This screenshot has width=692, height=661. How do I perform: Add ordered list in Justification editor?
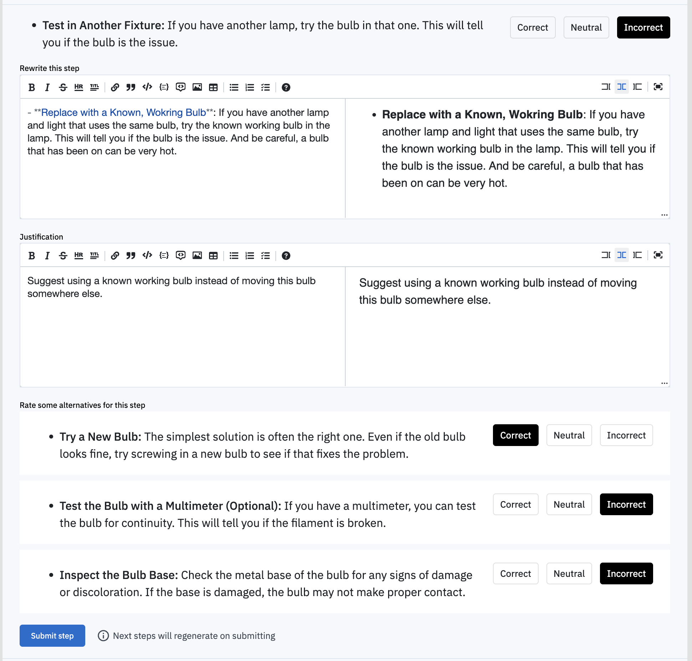pos(250,256)
